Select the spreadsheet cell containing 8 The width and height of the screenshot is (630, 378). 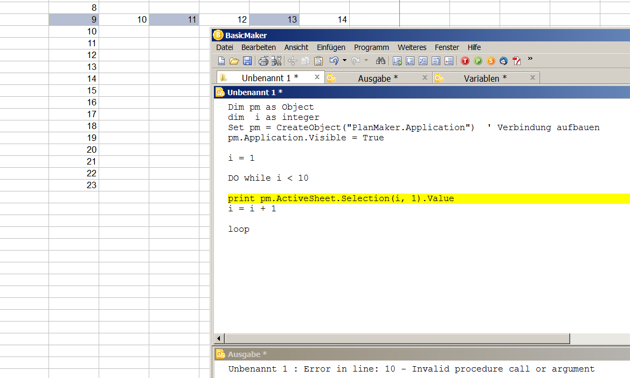[74, 8]
